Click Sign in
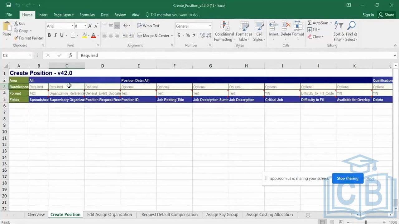 pyautogui.click(x=368, y=15)
